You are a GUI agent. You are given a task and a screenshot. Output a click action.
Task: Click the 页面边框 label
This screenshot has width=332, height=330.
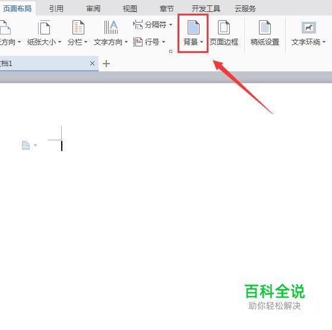(224, 42)
